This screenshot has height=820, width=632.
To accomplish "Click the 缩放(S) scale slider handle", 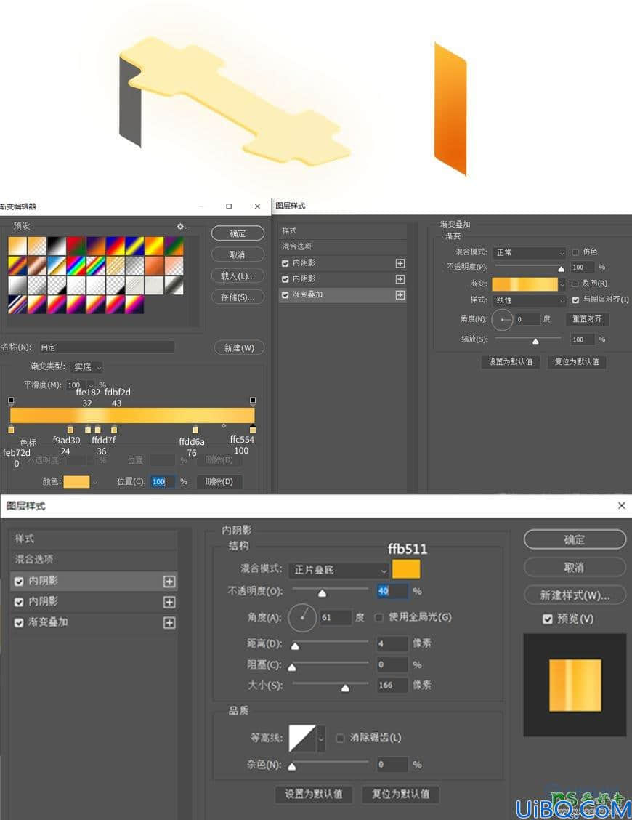I will pyautogui.click(x=535, y=342).
